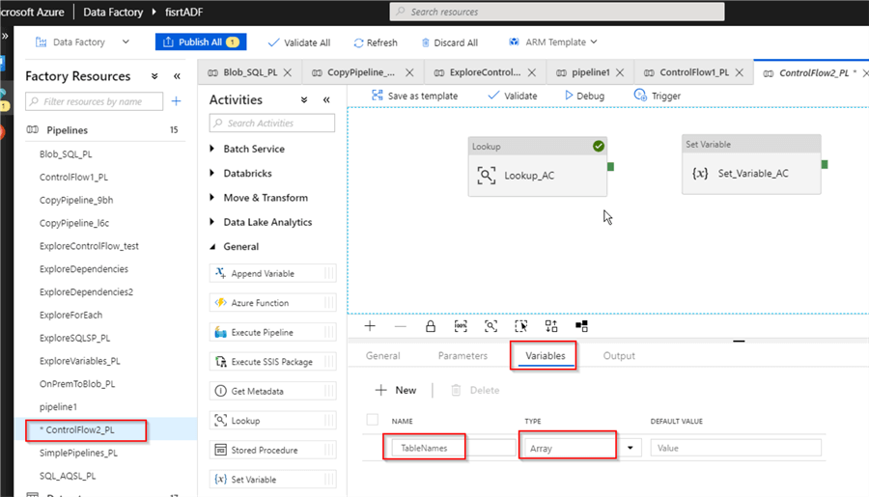Click Refresh in the toolbar

(x=376, y=42)
